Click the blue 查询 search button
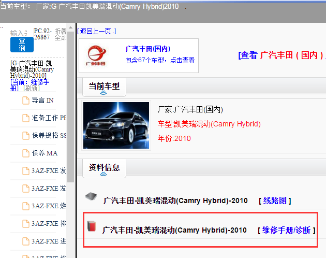 [x=22, y=45]
